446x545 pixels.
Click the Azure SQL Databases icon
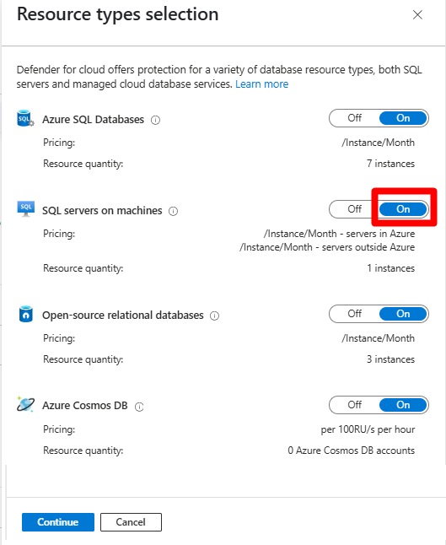25,118
